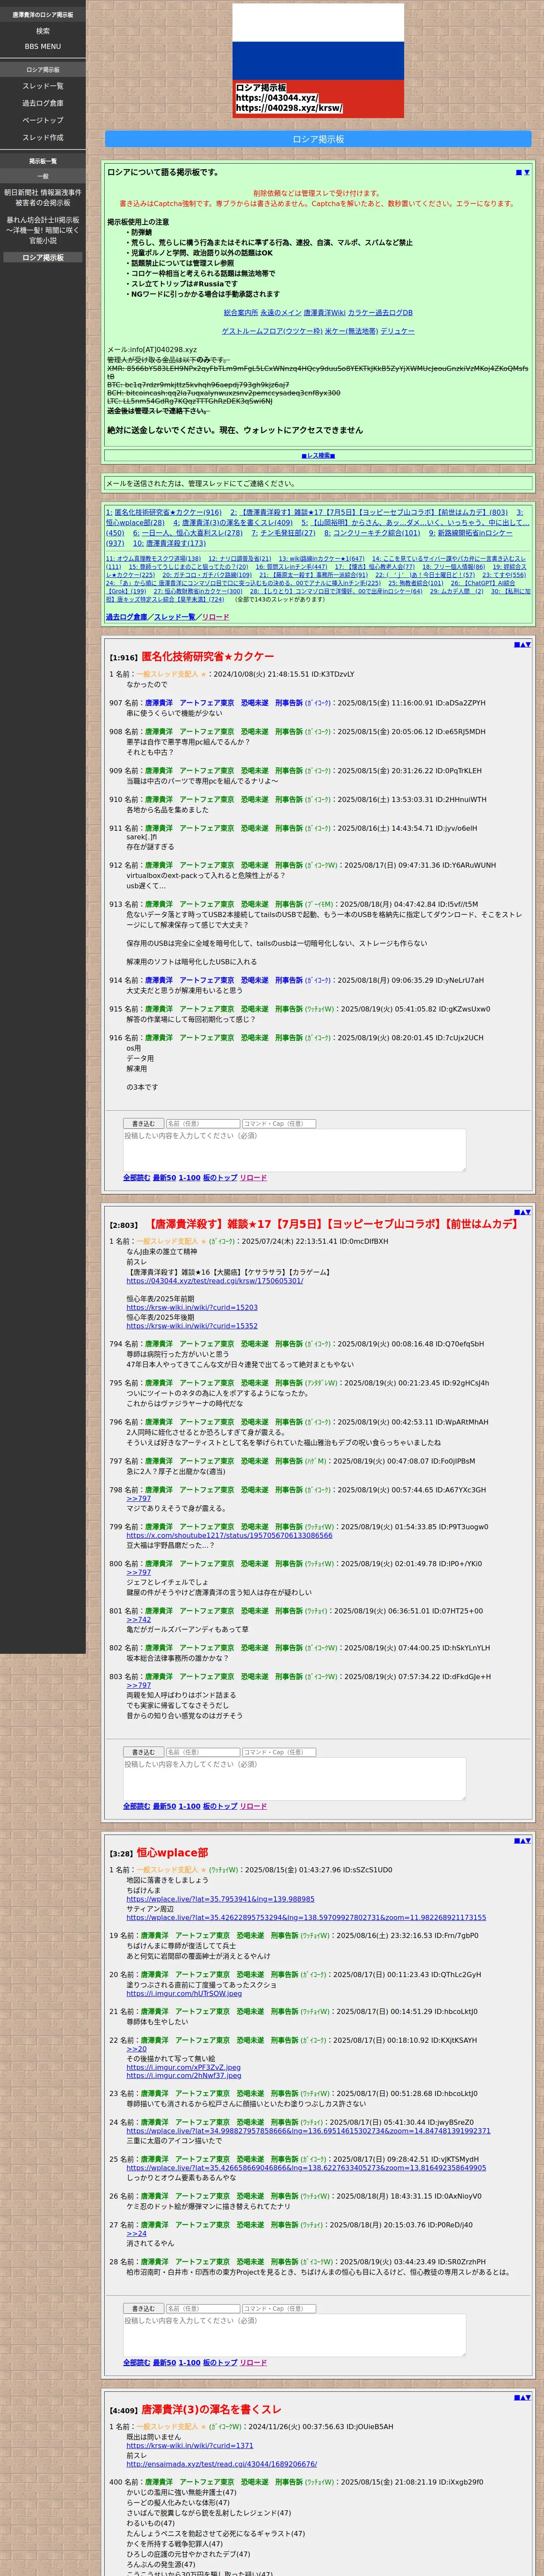Click ▲ icon of 匿名化技術研究省 thread
544x2576 pixels.
pos(522,644)
